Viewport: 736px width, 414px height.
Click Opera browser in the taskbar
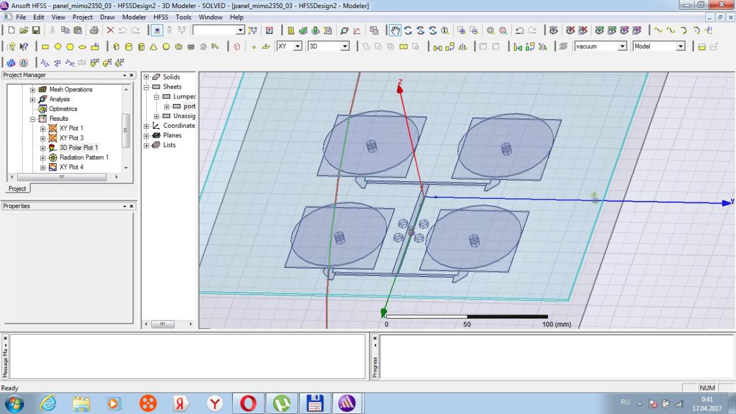pyautogui.click(x=248, y=403)
